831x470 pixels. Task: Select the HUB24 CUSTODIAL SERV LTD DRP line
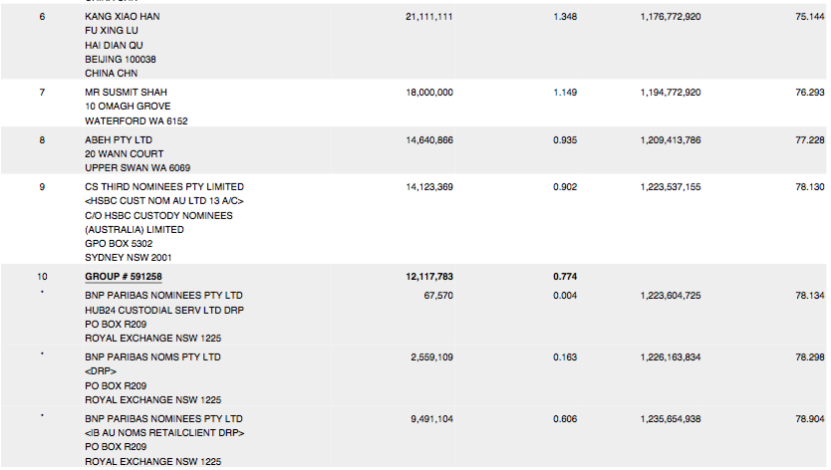[164, 310]
